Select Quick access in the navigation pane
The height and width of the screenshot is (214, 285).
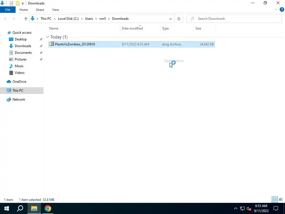point(22,33)
